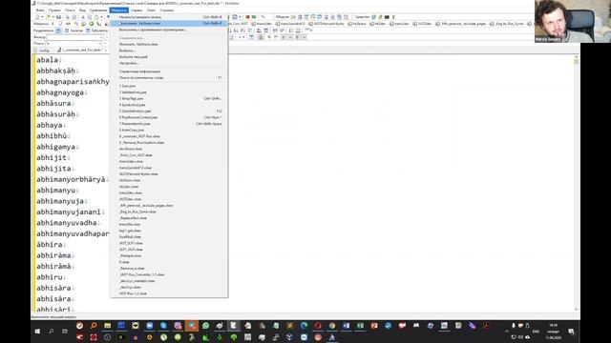The image size is (611, 343).
Task: Toggle the Табулятор tab separator mode
Action: [x=96, y=30]
